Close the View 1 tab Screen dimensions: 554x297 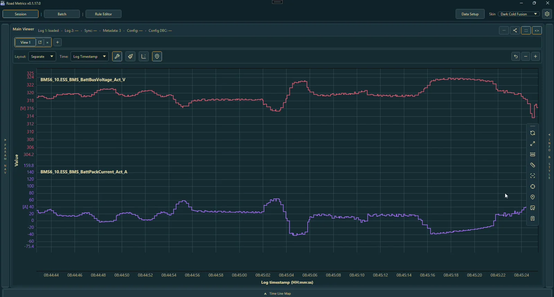click(47, 42)
